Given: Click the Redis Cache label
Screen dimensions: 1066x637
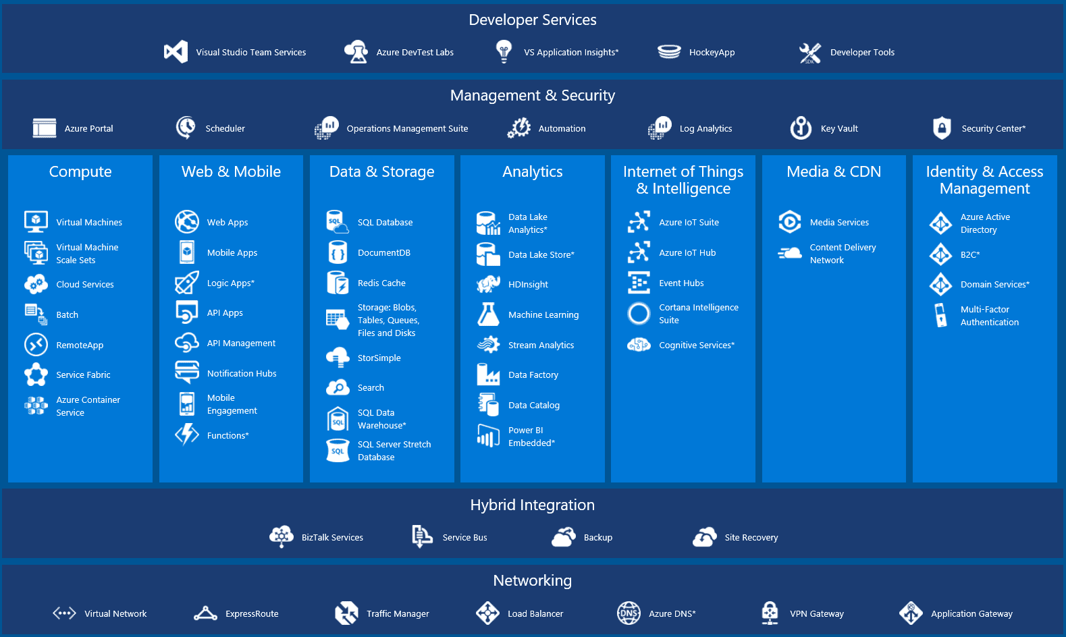Looking at the screenshot, I should pos(381,283).
